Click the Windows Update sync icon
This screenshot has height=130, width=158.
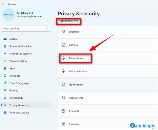pos(5,112)
